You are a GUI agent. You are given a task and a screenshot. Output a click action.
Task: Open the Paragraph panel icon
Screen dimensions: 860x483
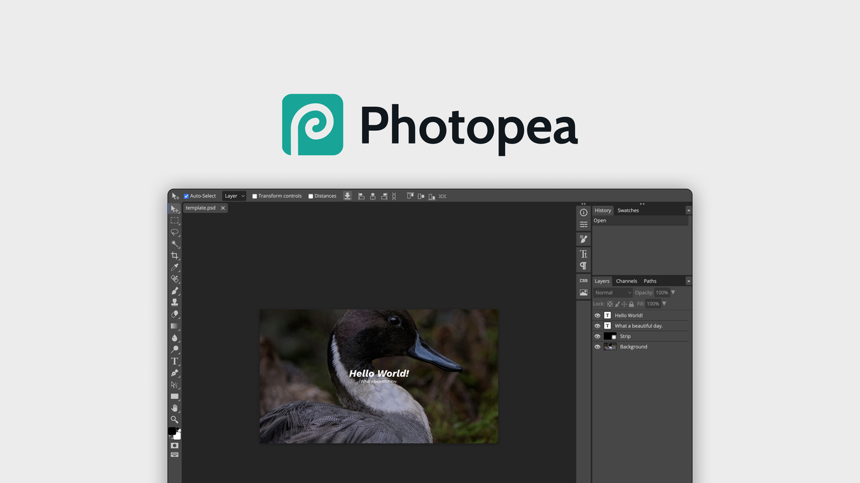[x=583, y=264]
